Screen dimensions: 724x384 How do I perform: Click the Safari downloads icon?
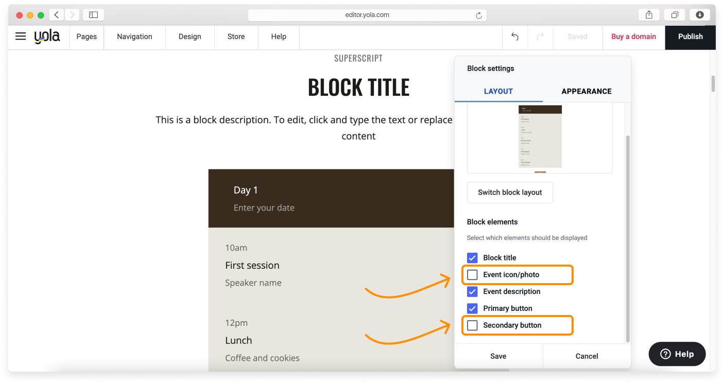[700, 14]
